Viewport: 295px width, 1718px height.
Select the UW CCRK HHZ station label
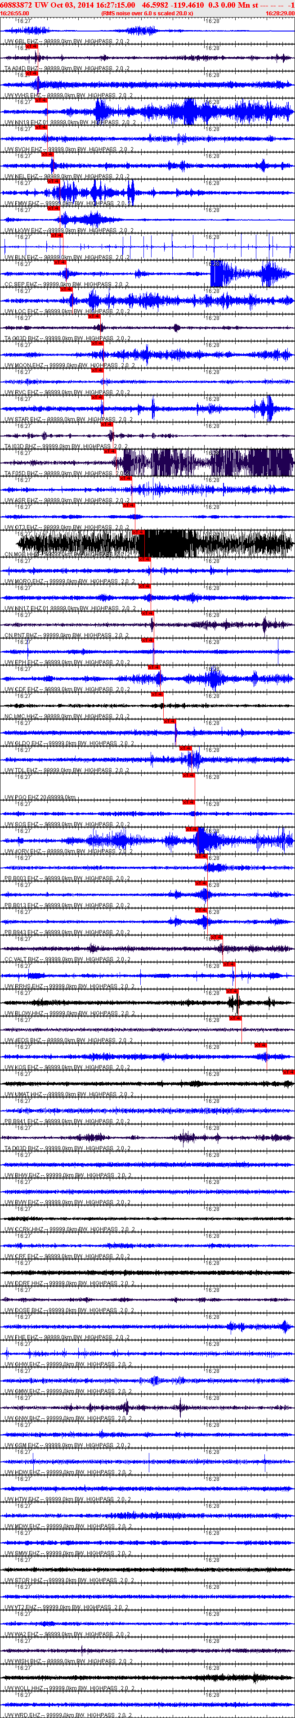click(x=69, y=1230)
